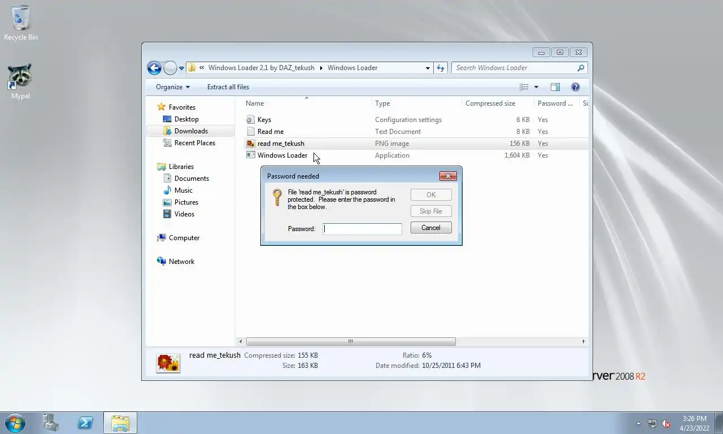Image resolution: width=723 pixels, height=434 pixels.
Task: Open the Start menu orb
Action: coord(15,423)
